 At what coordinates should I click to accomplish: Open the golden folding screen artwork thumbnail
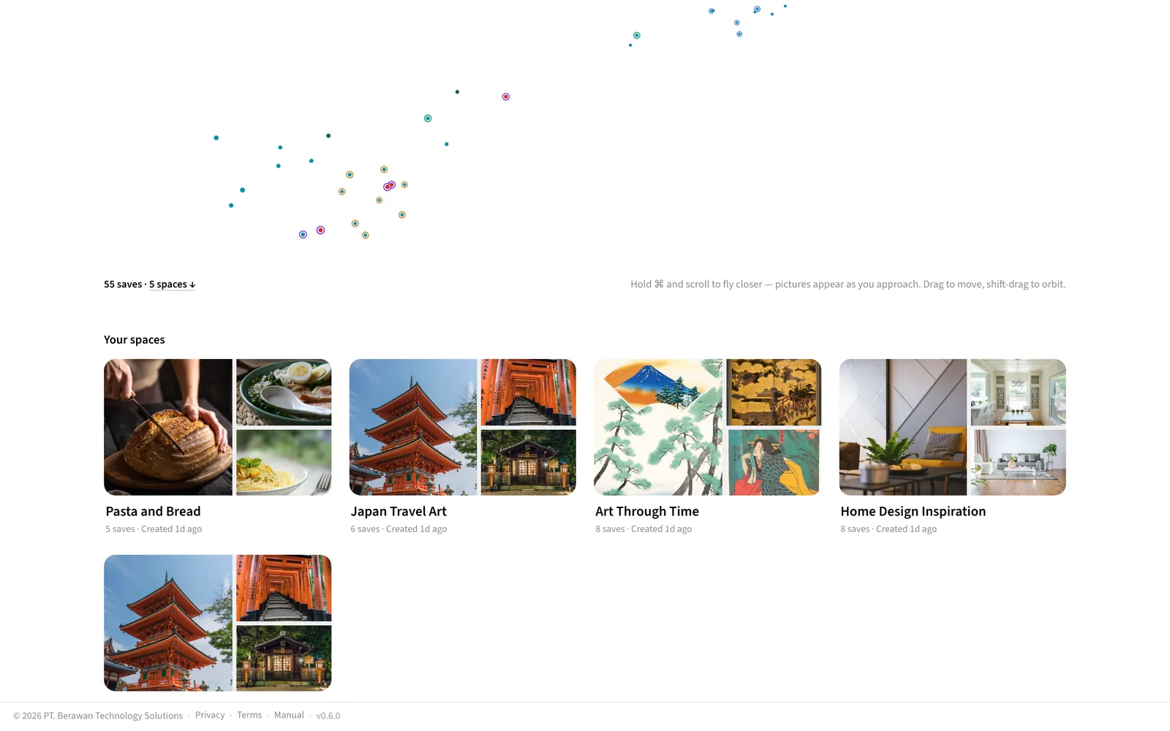(774, 392)
